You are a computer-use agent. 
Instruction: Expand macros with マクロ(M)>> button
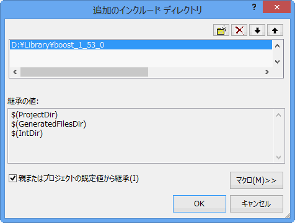[x=257, y=180]
